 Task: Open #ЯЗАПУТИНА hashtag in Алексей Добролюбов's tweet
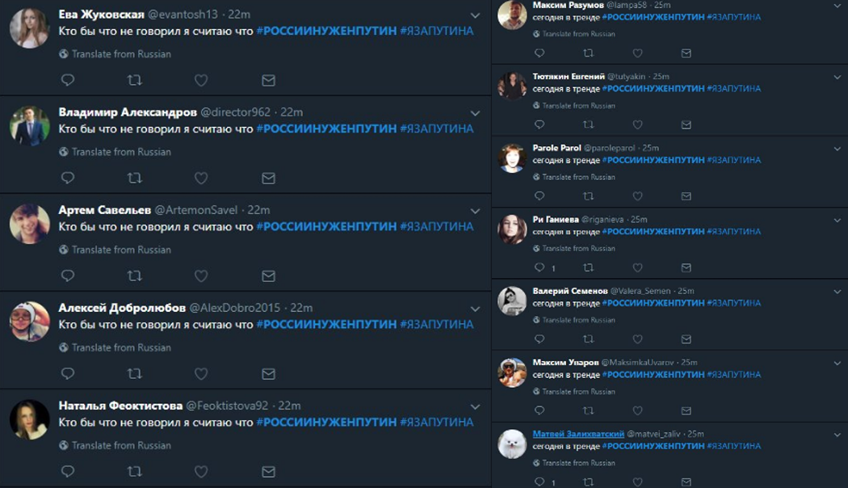click(x=436, y=325)
